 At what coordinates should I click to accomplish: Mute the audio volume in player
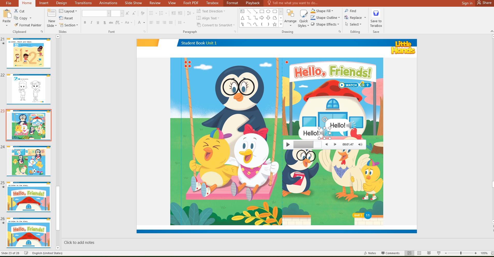pyautogui.click(x=360, y=144)
